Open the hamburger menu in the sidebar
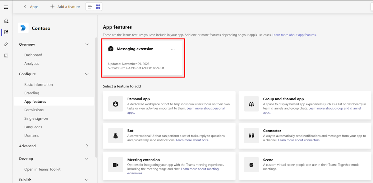Screen dimensions: 373x183 (6, 7)
